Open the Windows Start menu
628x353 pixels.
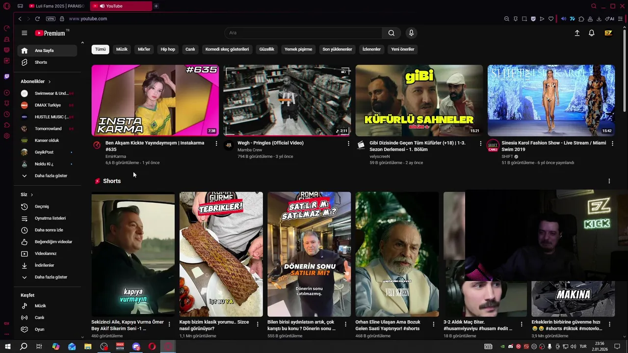click(8, 347)
